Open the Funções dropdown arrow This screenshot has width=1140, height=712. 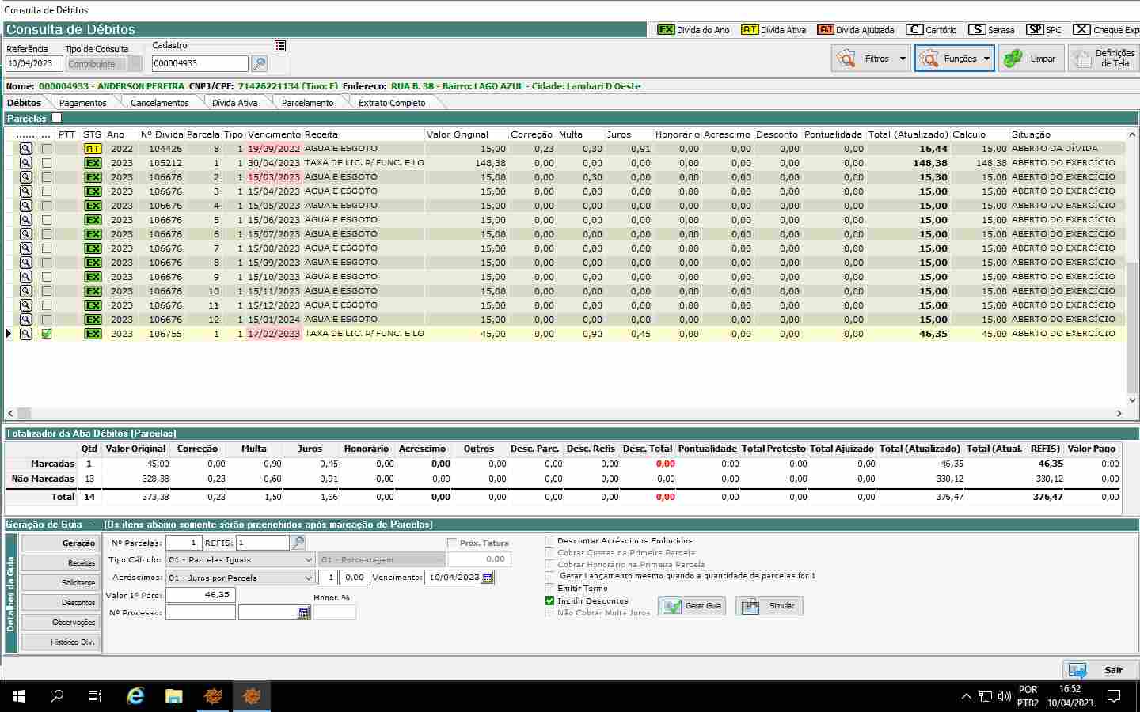986,59
